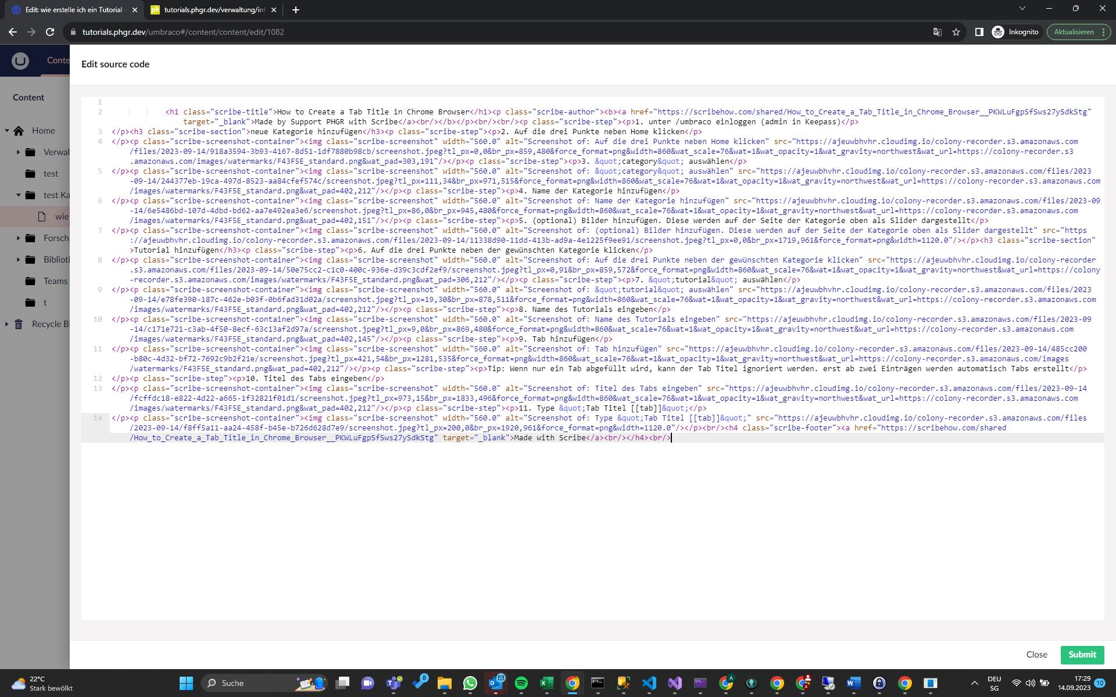Click the address bar URL
The image size is (1116, 697).
point(183,32)
